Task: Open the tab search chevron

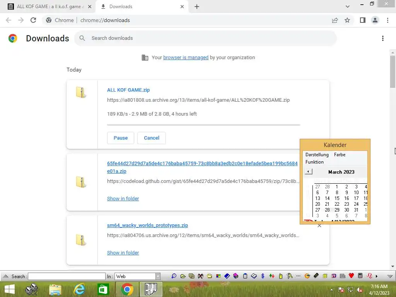Action: click(348, 7)
